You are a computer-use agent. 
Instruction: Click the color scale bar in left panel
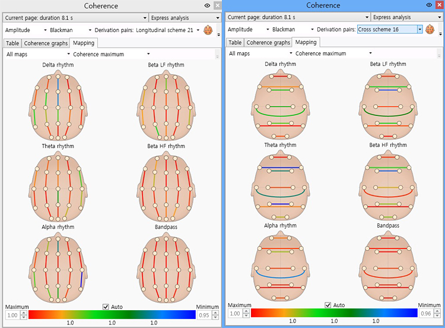coord(111,314)
